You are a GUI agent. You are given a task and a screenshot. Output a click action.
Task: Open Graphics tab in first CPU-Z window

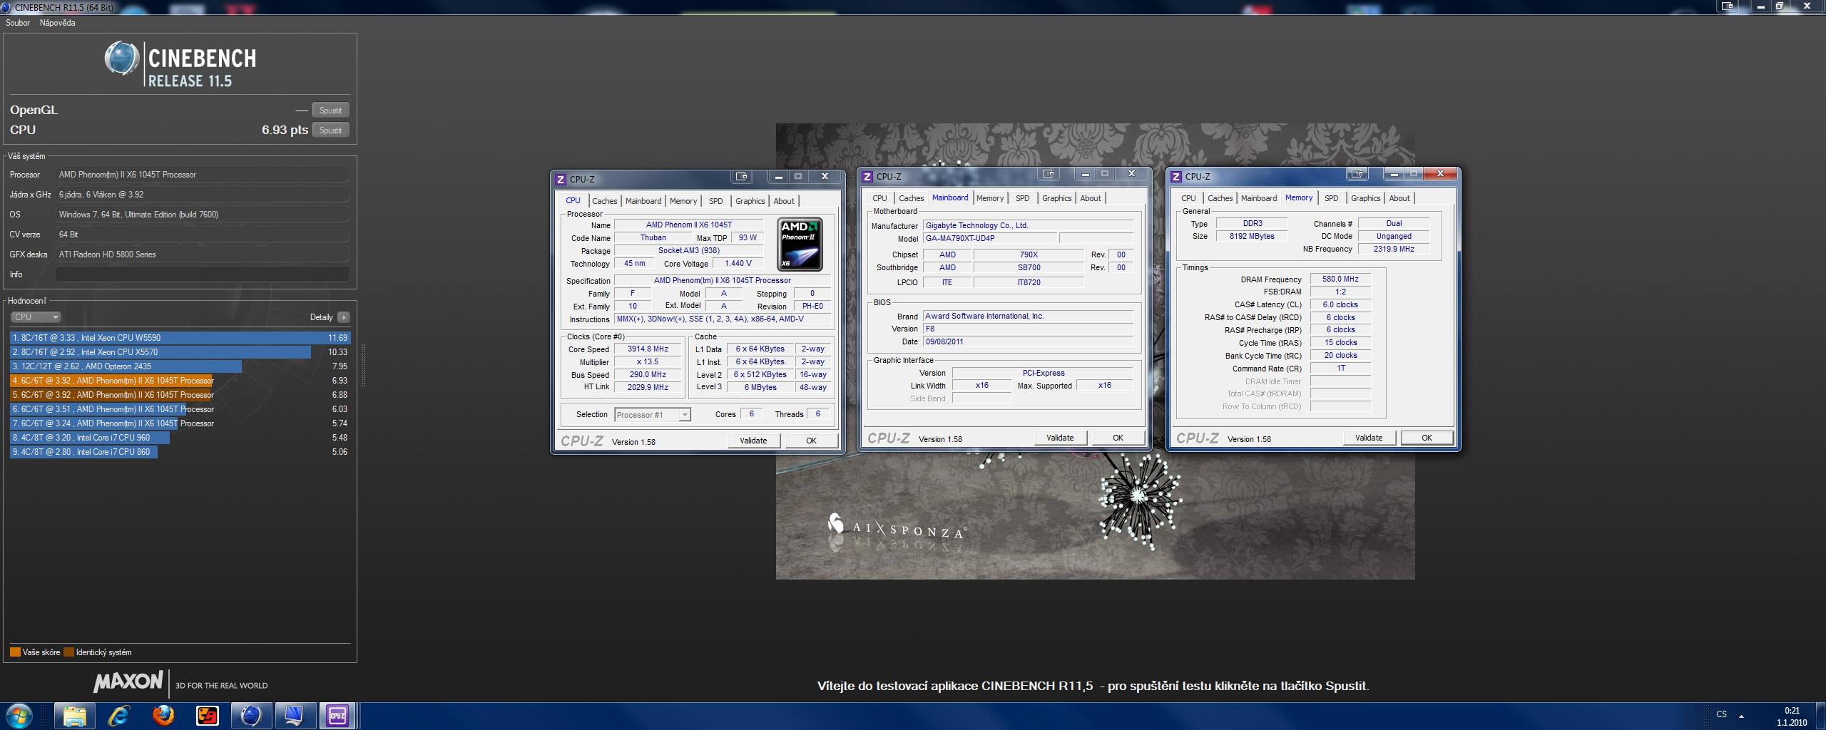pyautogui.click(x=750, y=201)
